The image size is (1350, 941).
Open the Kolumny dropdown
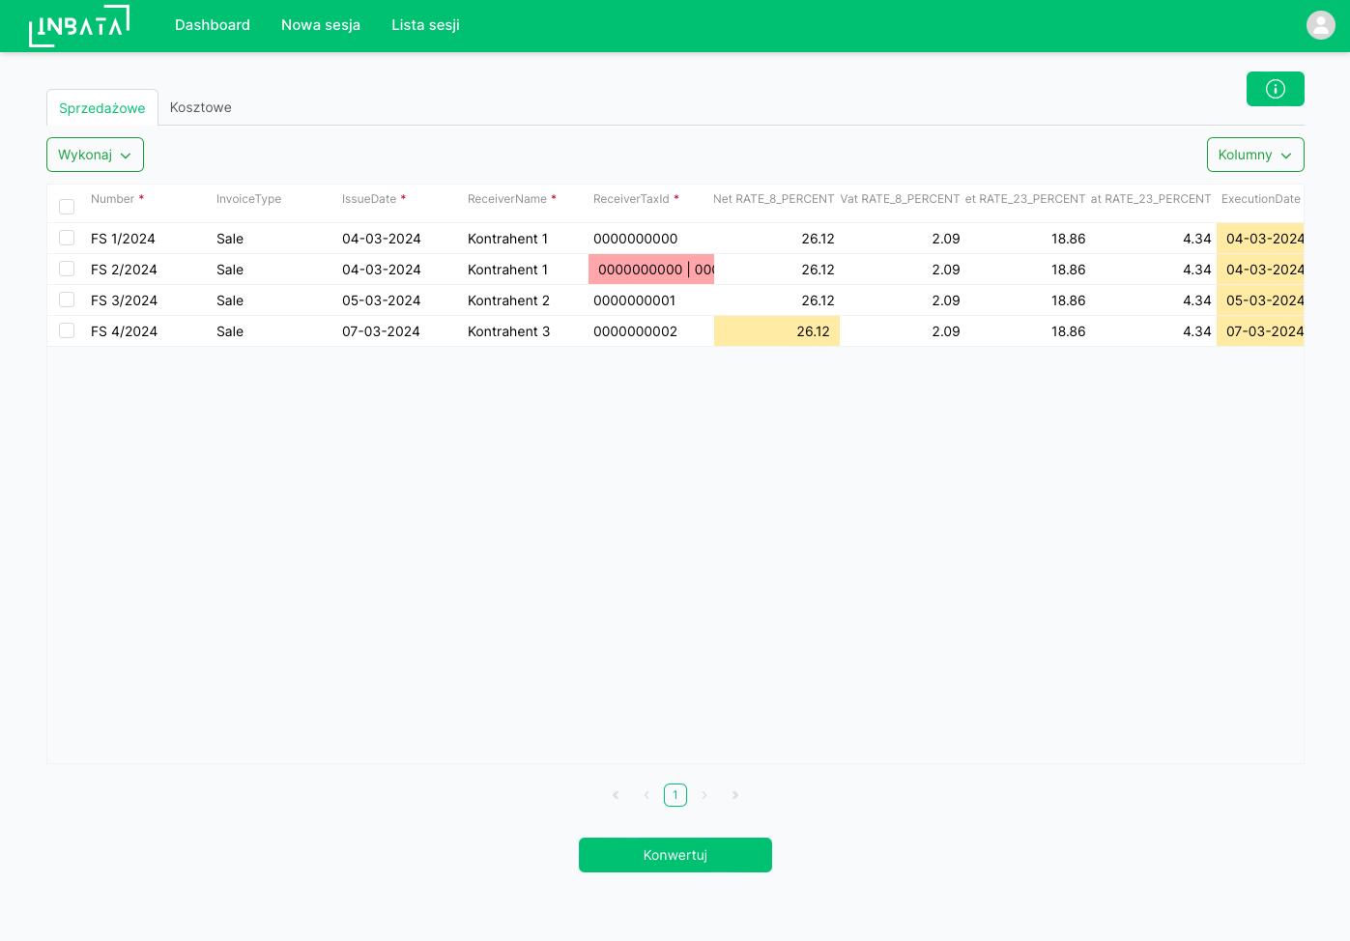pos(1255,155)
